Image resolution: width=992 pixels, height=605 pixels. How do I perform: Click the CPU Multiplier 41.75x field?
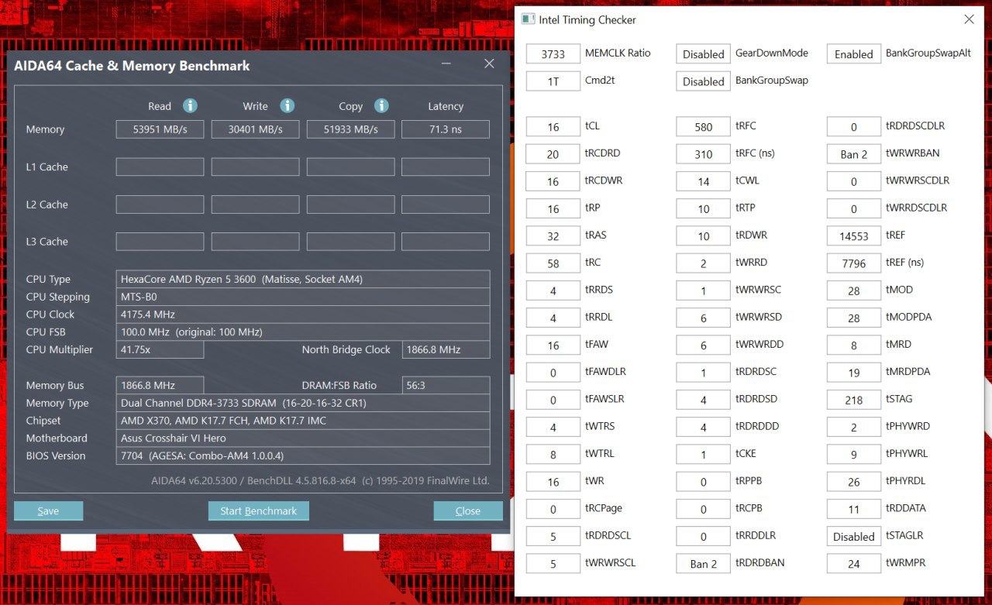click(x=160, y=349)
